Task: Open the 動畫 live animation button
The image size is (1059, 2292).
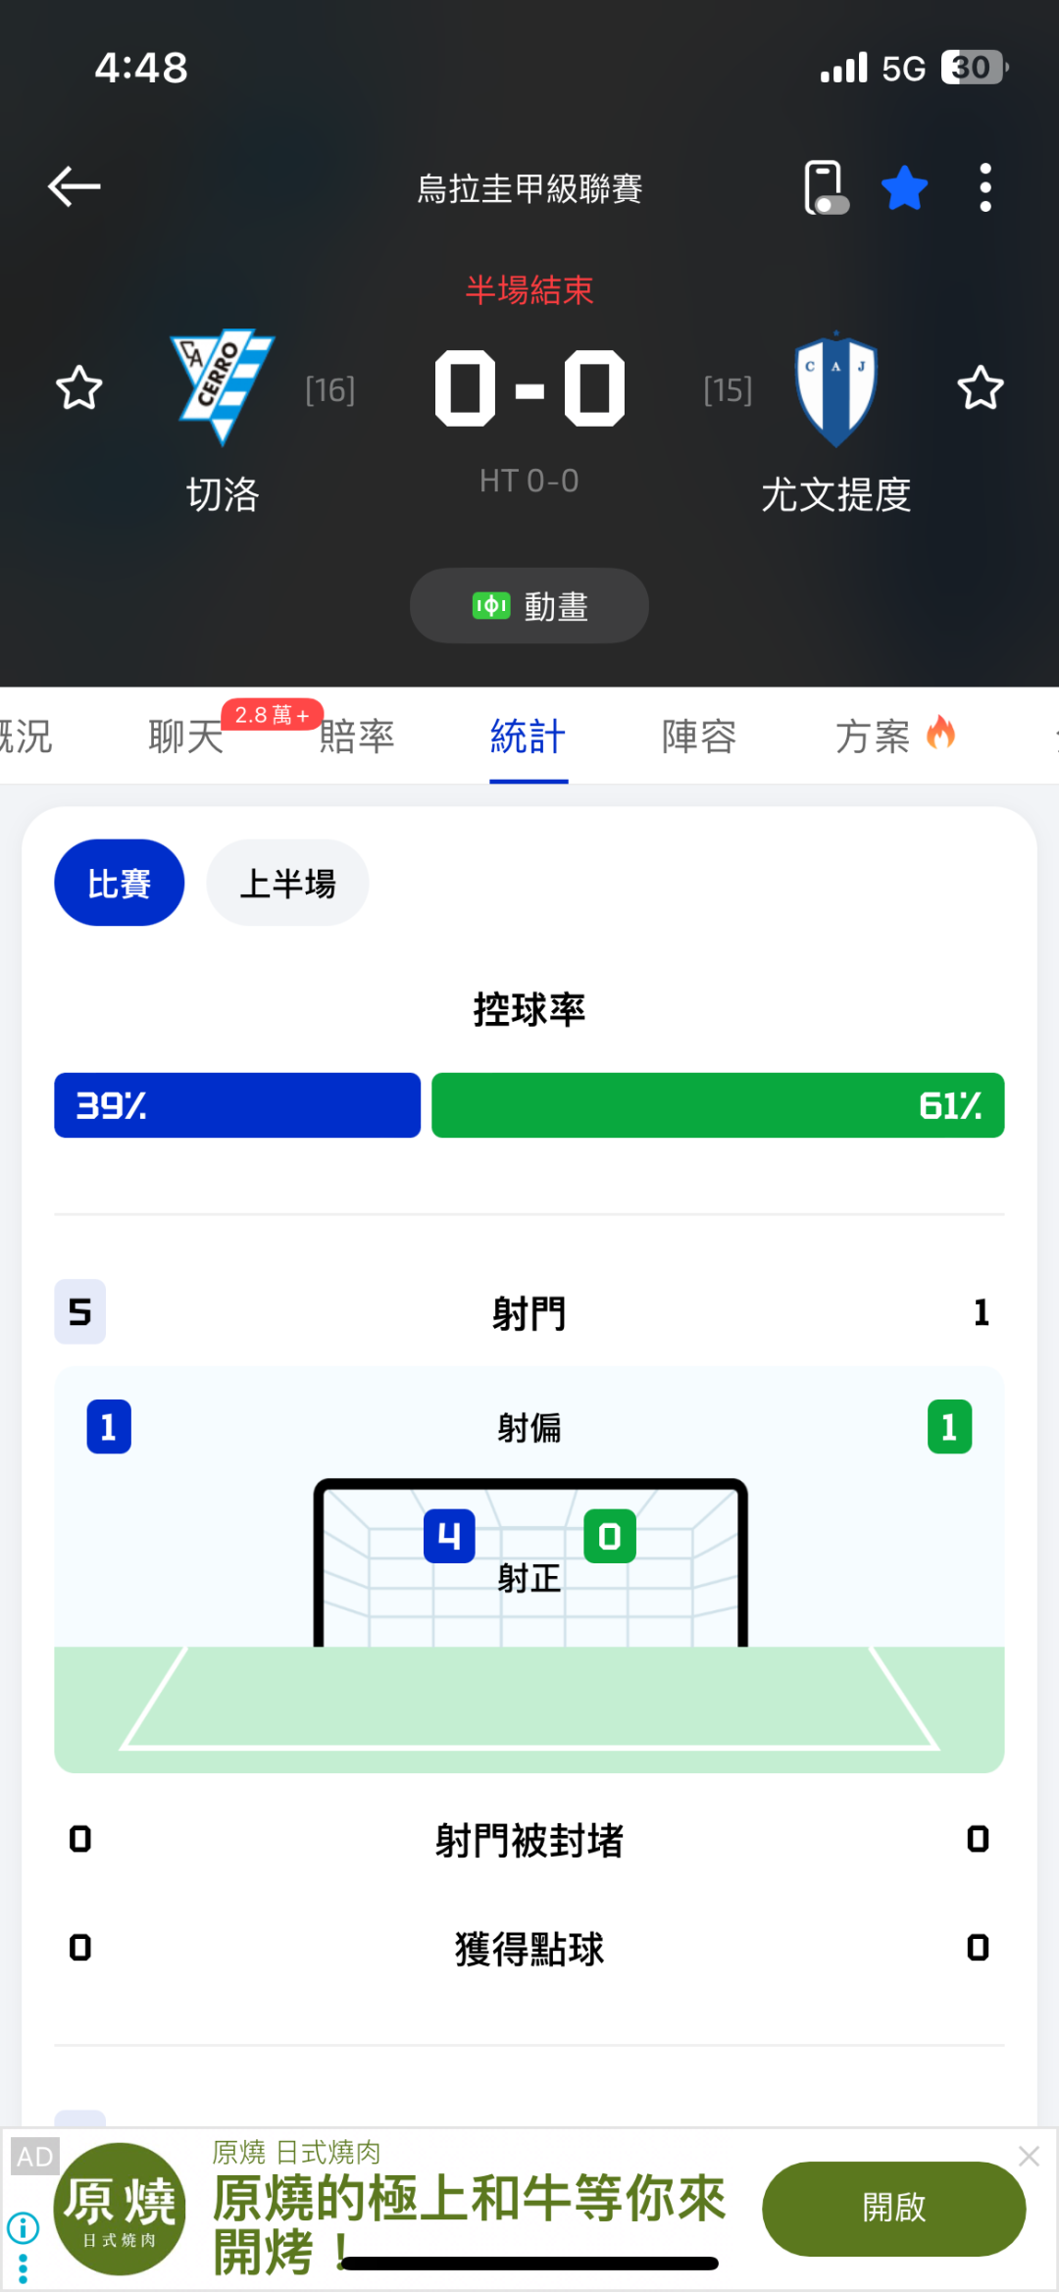Action: point(529,606)
